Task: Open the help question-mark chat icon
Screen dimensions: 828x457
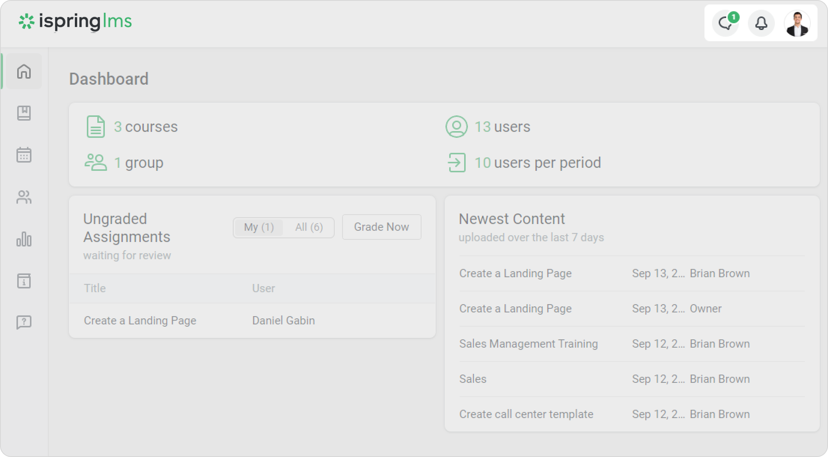Action: [x=24, y=322]
